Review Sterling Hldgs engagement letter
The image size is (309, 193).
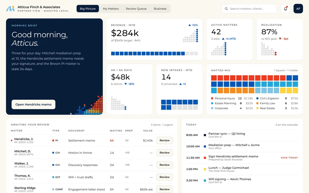[x=164, y=189]
